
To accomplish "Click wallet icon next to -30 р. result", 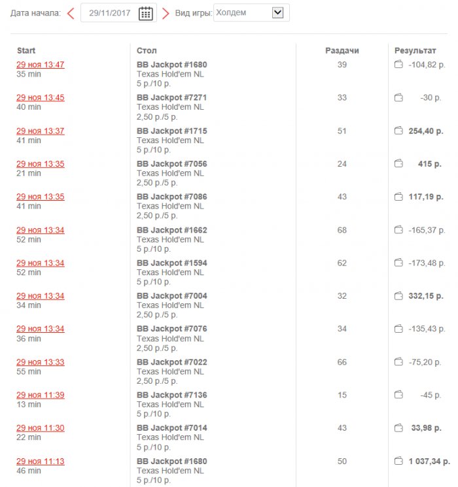I will (398, 97).
